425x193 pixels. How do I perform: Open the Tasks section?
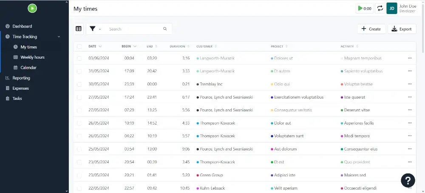tap(17, 98)
